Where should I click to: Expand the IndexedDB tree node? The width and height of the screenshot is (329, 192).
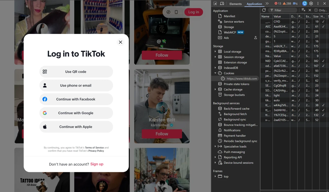215,68
